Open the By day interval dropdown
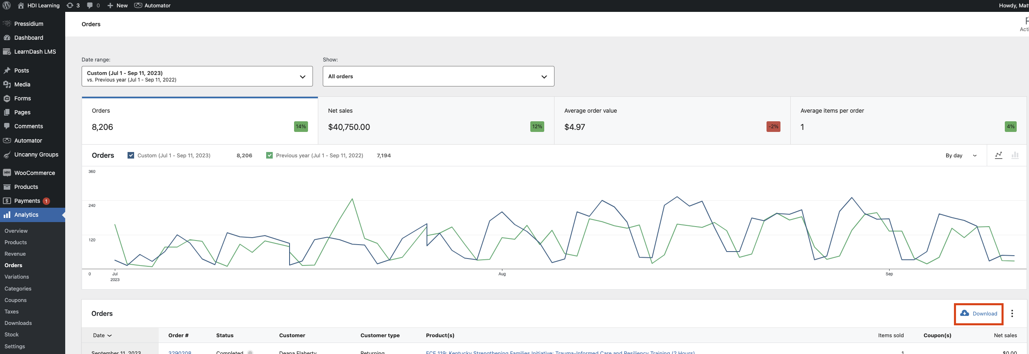This screenshot has width=1029, height=354. click(x=961, y=155)
